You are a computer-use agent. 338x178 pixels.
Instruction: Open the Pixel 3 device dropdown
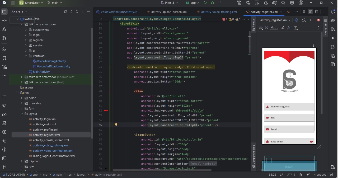coord(169,3)
